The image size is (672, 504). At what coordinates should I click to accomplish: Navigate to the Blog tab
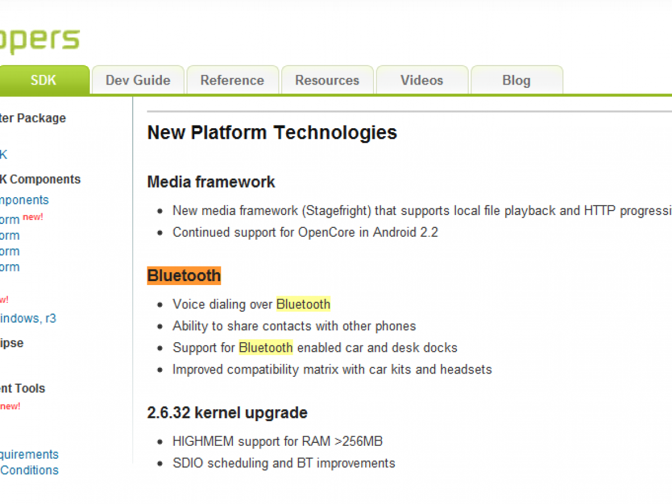516,80
